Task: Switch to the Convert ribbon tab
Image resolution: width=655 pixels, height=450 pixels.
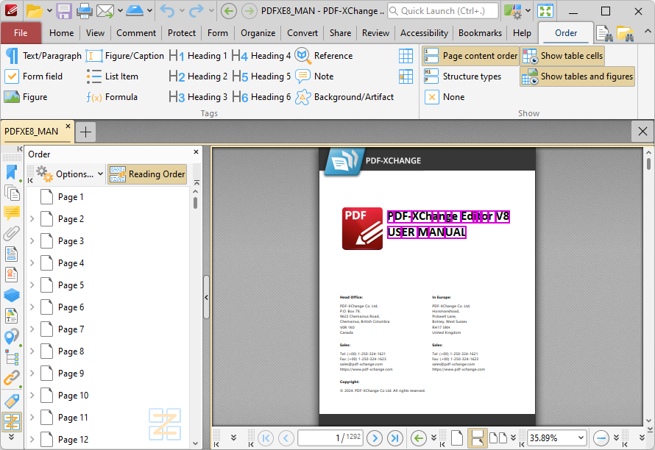Action: click(302, 33)
